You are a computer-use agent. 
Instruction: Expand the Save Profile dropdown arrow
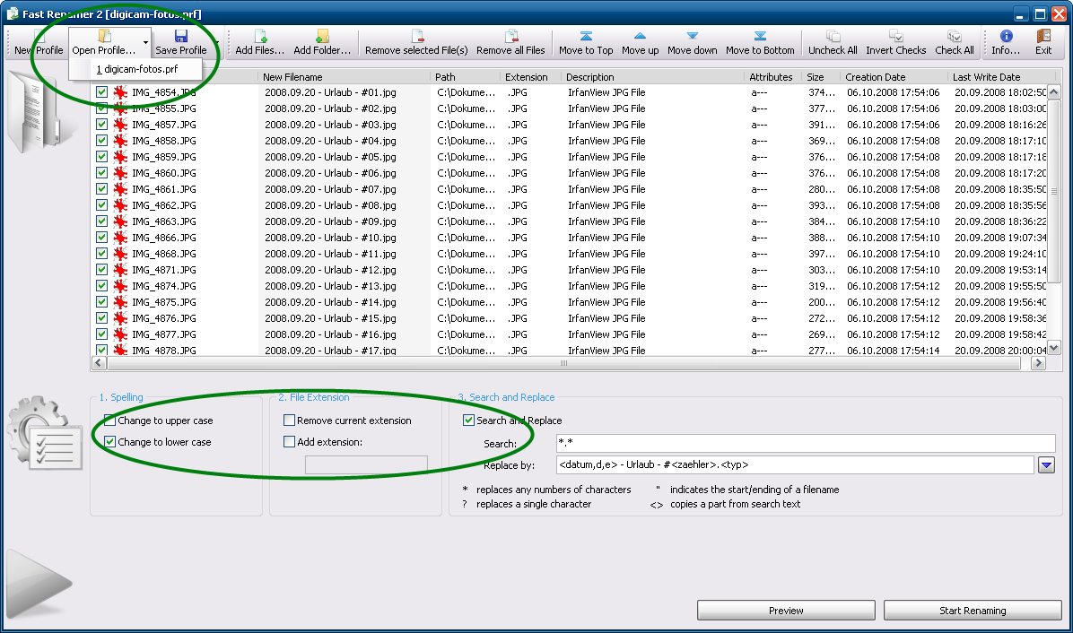point(218,43)
